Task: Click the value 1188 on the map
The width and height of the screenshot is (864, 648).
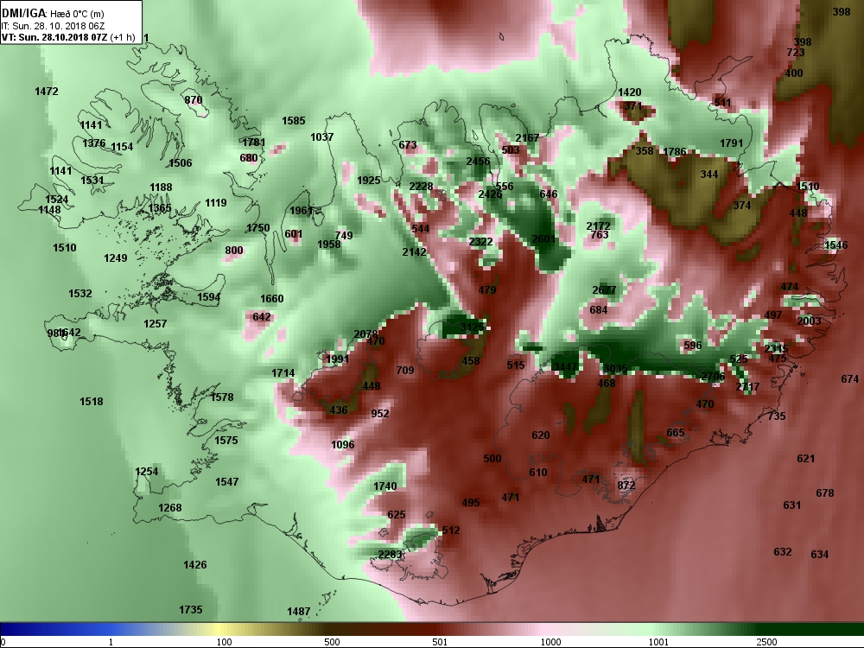Action: coord(161,187)
